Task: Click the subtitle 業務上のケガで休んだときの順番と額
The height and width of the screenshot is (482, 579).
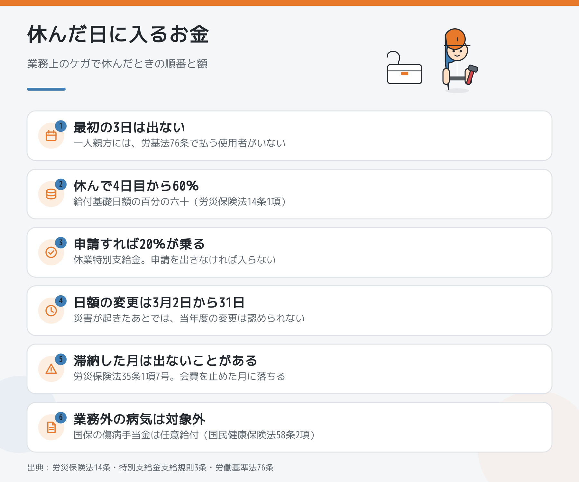Action: click(x=117, y=64)
